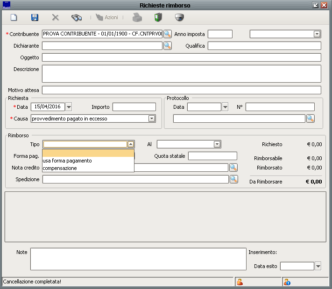The height and width of the screenshot is (289, 332).
Task: Expand the Causa dropdown list
Action: click(152, 119)
